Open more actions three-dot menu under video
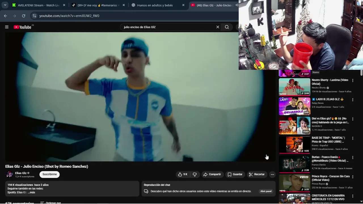 point(272,174)
